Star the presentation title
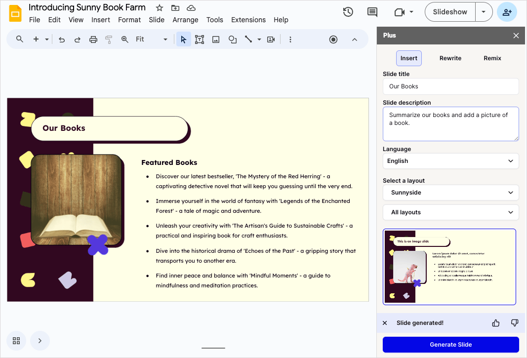Screen dimensions: 527x358 tap(159, 8)
